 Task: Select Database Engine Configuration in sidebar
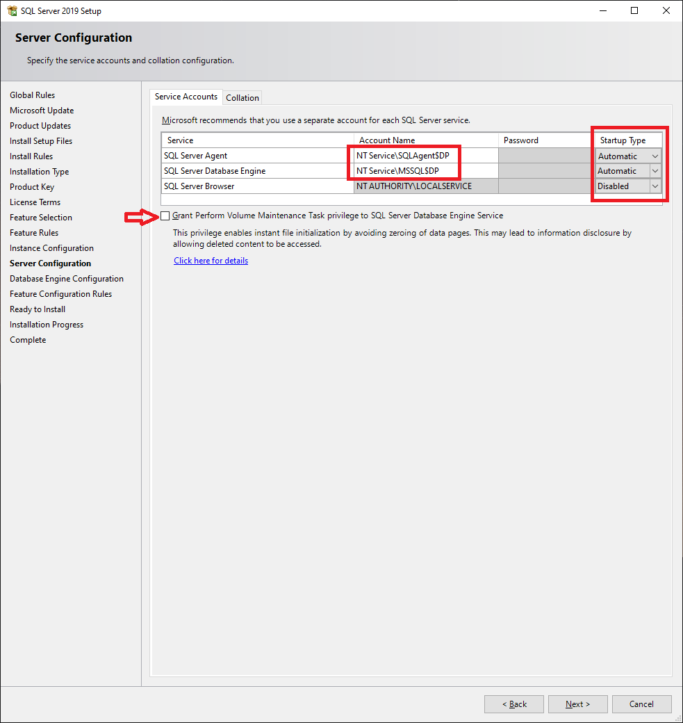click(66, 278)
